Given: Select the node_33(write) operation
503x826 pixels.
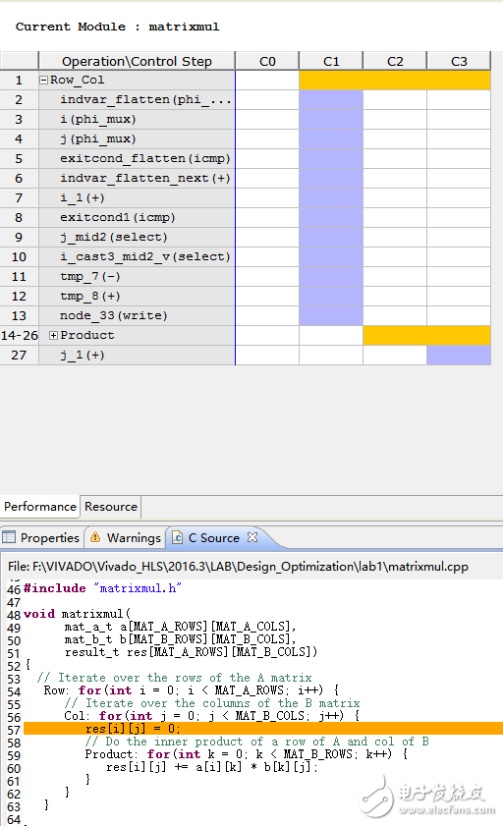Looking at the screenshot, I should coord(113,315).
